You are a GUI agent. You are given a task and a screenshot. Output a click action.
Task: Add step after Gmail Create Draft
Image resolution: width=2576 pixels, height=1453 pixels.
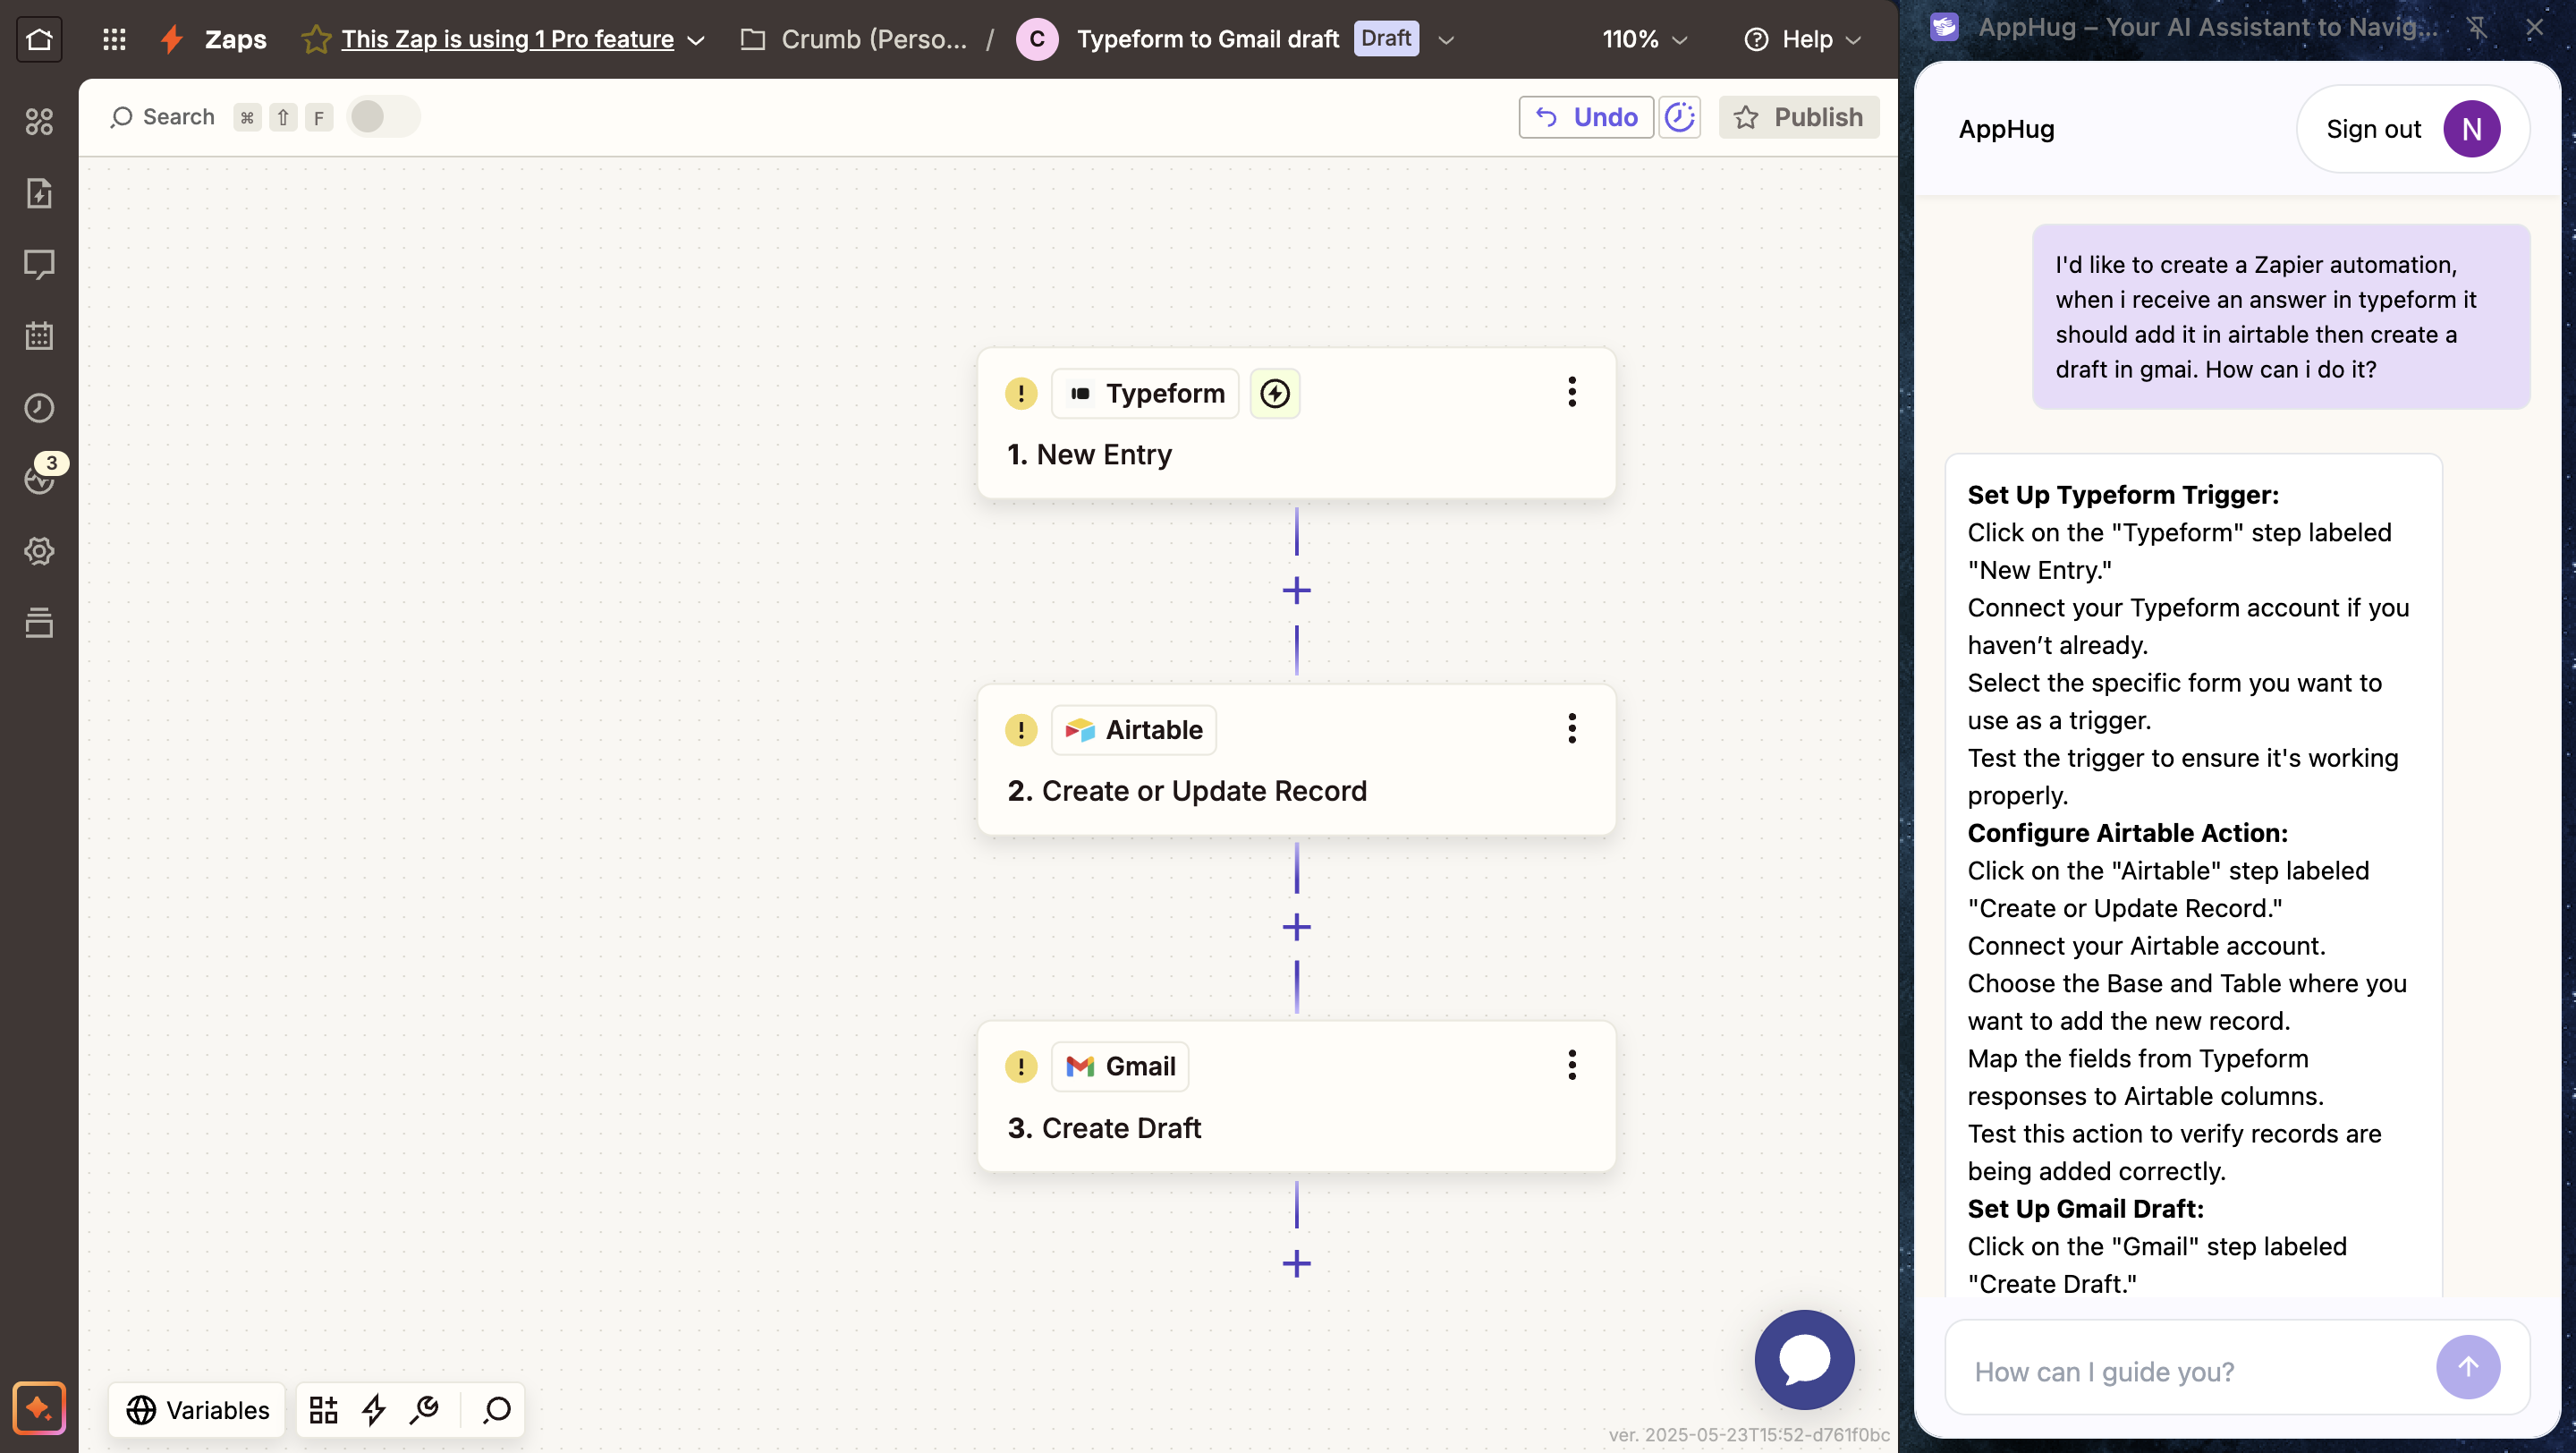1296,1264
